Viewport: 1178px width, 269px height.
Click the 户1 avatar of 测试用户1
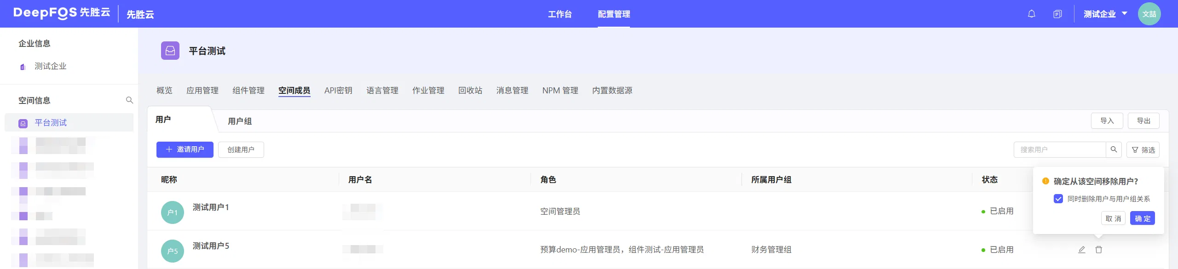(173, 212)
